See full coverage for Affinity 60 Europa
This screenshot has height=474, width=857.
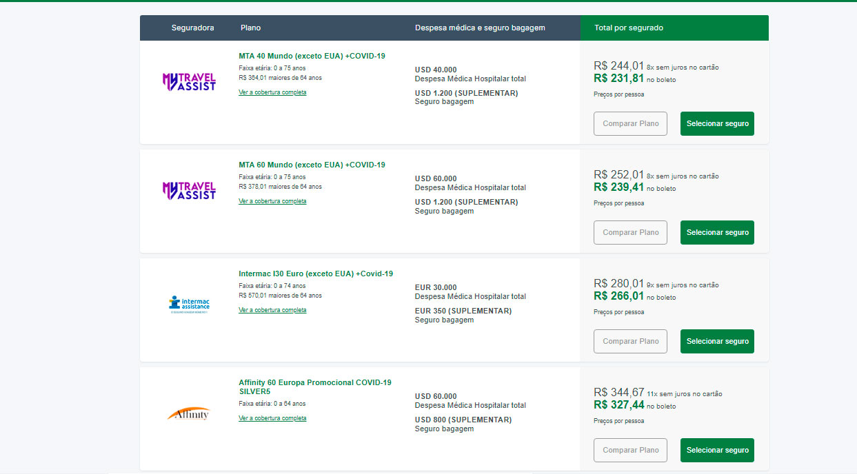tap(272, 418)
